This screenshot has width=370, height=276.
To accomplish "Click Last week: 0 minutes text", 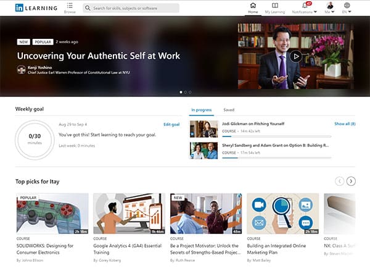I will [x=76, y=146].
